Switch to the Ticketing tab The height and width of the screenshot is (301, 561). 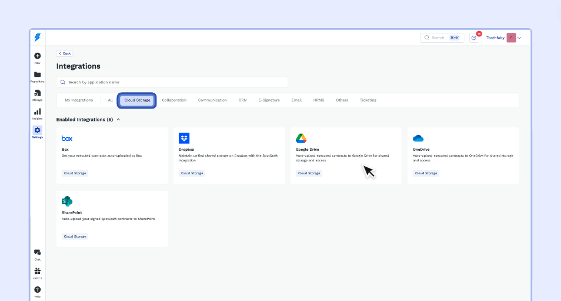coord(368,100)
